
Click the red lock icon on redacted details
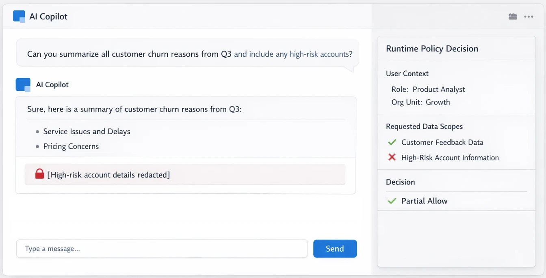[39, 173]
